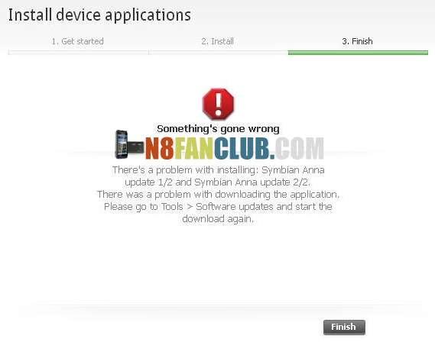Select the '1. Get started' step
The width and height of the screenshot is (435, 342).
(x=78, y=41)
